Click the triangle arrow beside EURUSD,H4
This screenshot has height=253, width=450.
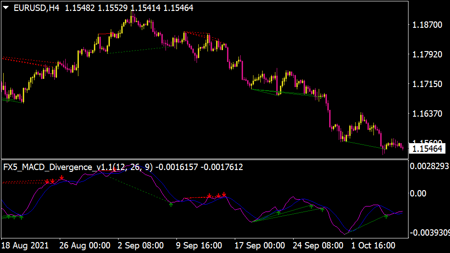click(x=6, y=8)
